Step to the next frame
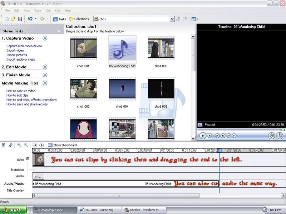 228,136
